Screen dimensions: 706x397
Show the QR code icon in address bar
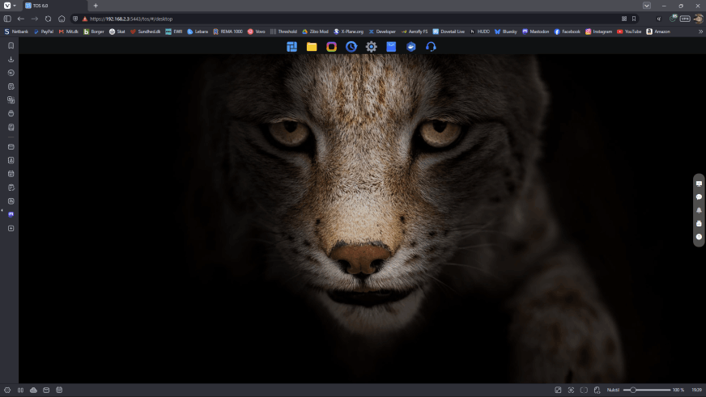point(624,19)
